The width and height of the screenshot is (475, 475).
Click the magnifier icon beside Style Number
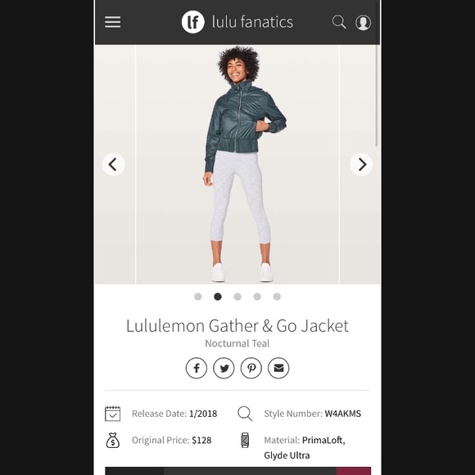(245, 414)
